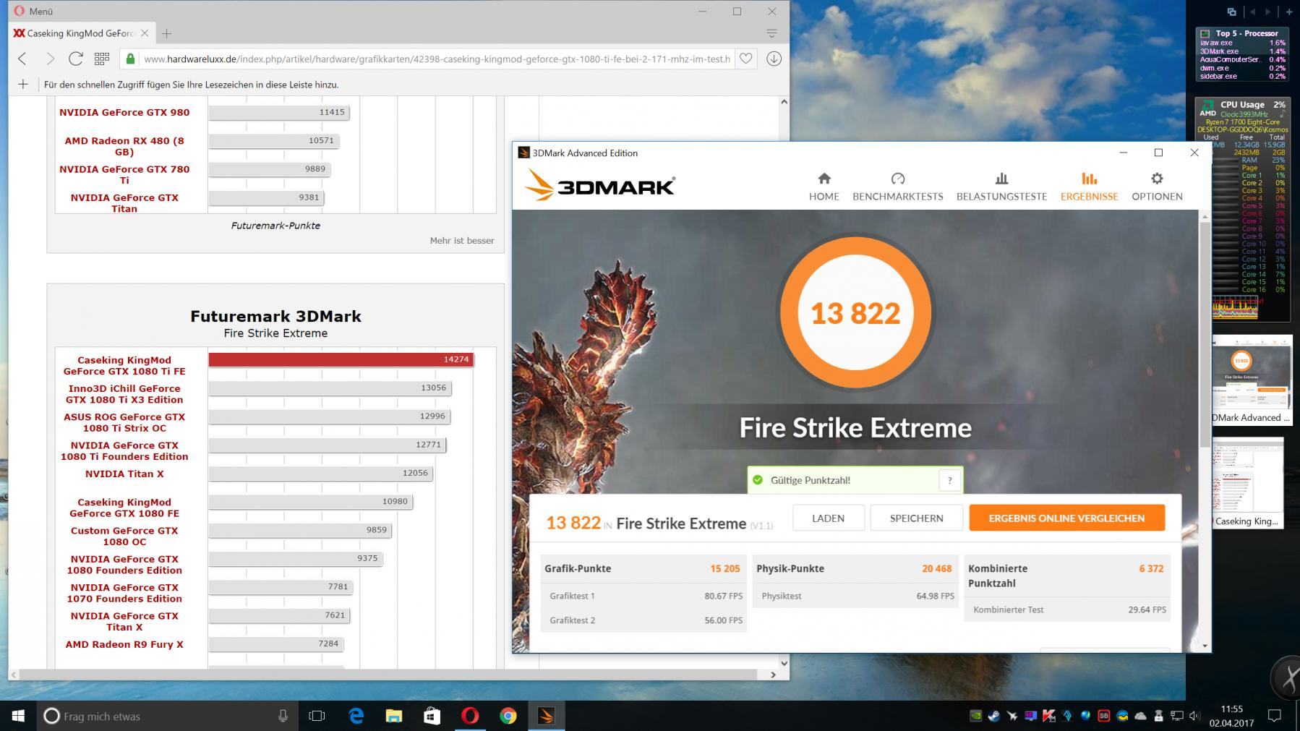Add bookmark with bookmarks bar plus
Viewport: 1300px width, 731px height.
(x=23, y=85)
